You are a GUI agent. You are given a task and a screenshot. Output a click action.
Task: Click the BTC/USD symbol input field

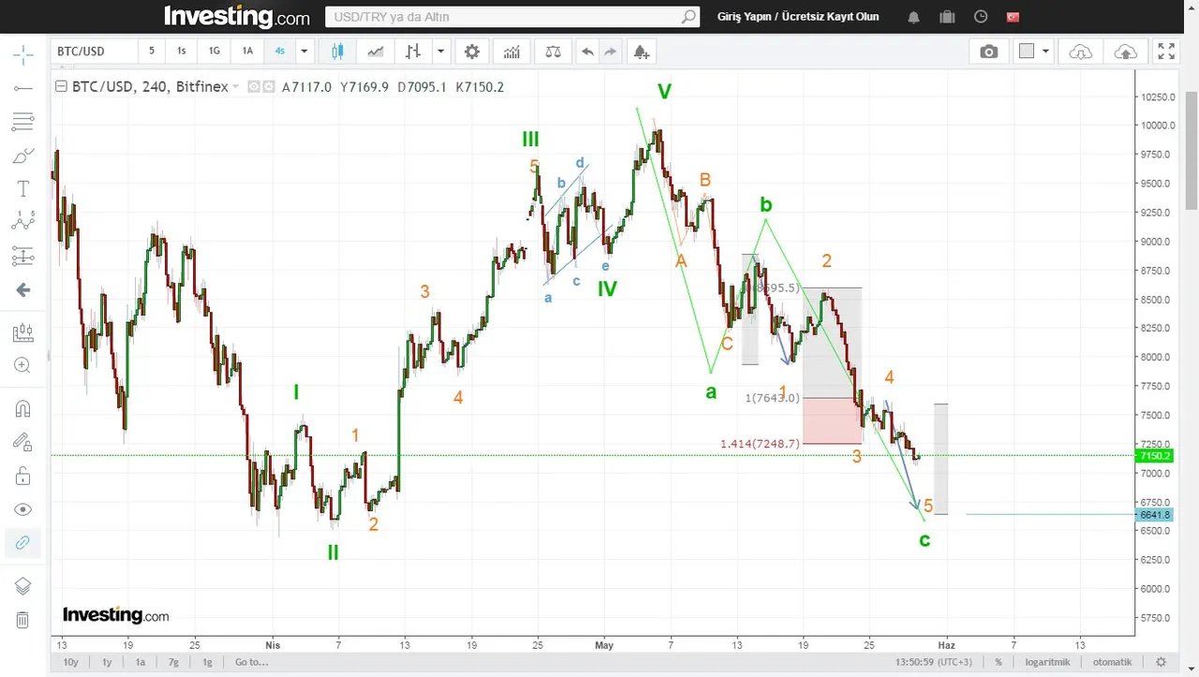click(x=93, y=52)
